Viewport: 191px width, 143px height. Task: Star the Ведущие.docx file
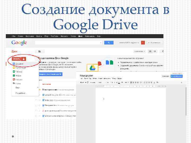click(40, 106)
